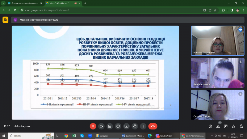Viewport: 247px width, 139px height.
Task: Show the participants people panel
Action: coord(218,126)
